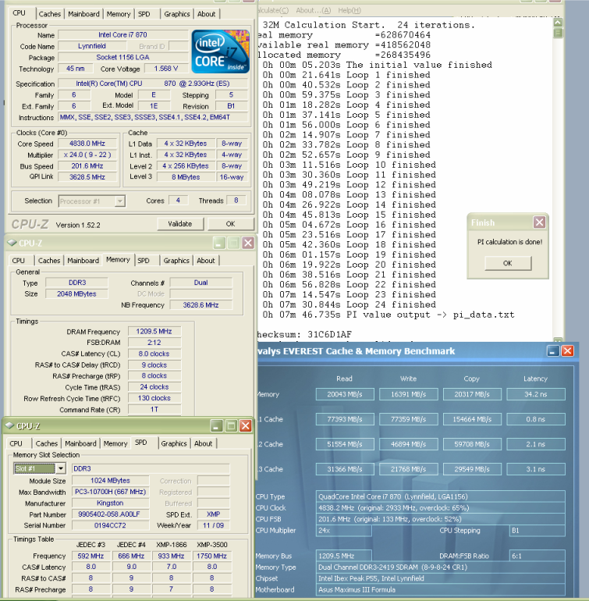Click Manufacturer value 'Kingston'
The width and height of the screenshot is (589, 601).
tap(110, 503)
